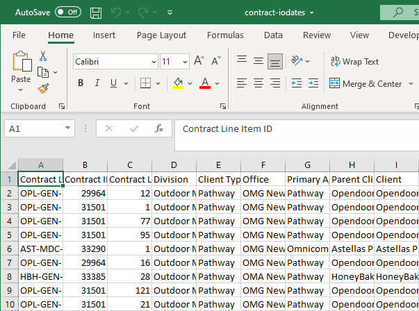Click the Enter checkmark formula icon

coord(134,128)
